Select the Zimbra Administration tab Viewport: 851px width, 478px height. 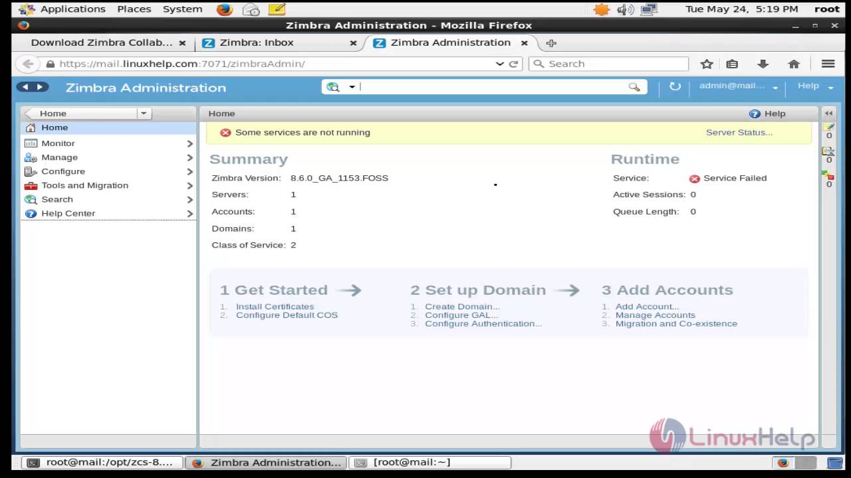pos(451,42)
